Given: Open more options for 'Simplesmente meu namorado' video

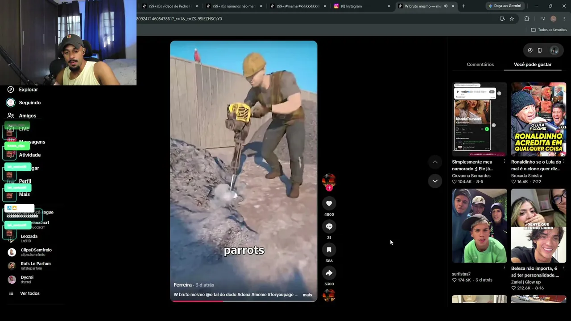Looking at the screenshot, I should (505, 161).
